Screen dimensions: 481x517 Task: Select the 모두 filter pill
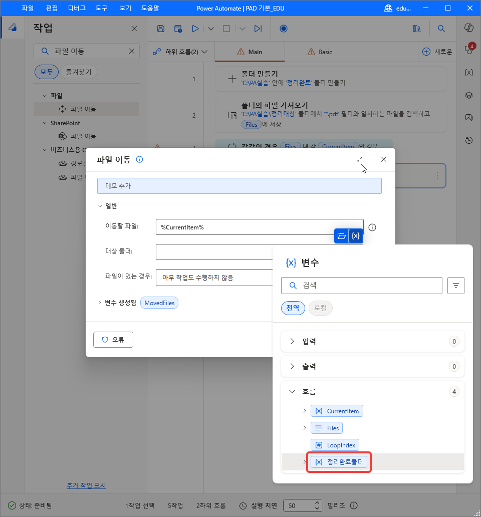(47, 72)
